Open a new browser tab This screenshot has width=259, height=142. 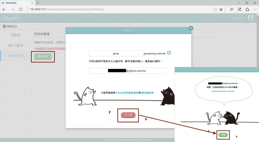click(x=38, y=3)
